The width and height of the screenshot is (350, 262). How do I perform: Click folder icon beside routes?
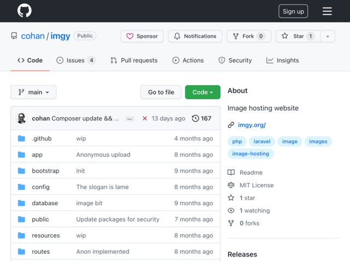click(21, 252)
